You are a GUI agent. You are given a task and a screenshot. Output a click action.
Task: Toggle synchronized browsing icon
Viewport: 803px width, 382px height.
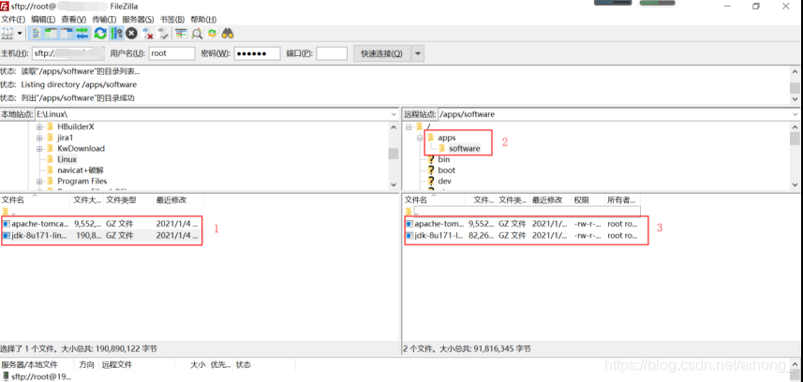point(212,34)
